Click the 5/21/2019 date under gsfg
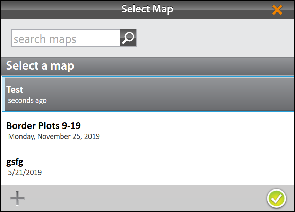Viewport: 295px width, 212px height. pos(25,172)
